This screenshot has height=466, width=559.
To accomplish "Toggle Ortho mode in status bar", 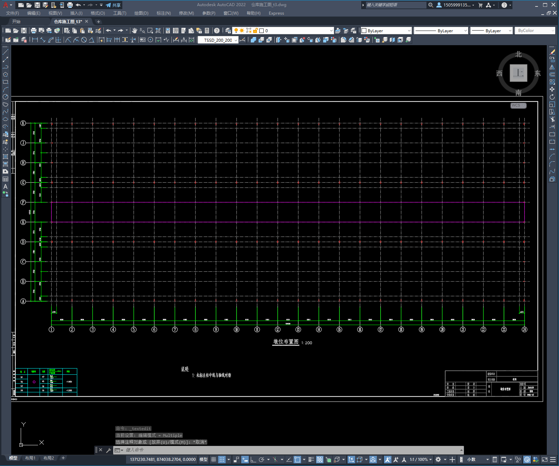I will pos(253,460).
